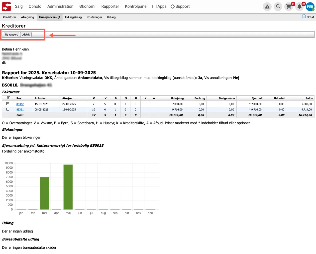The height and width of the screenshot is (254, 316).
Task: Open reservation link 85361
Action: point(20,109)
